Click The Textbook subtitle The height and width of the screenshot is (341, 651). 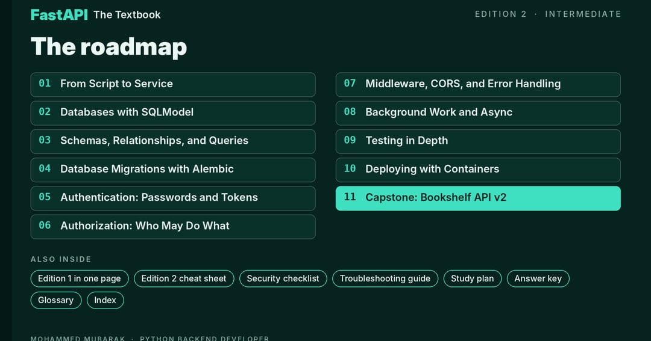tap(127, 15)
